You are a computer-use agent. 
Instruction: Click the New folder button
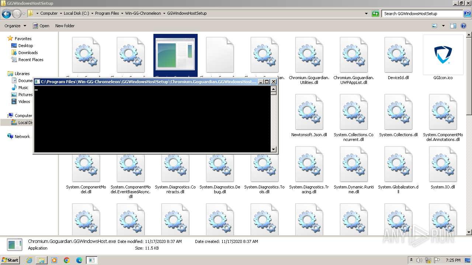[65, 26]
